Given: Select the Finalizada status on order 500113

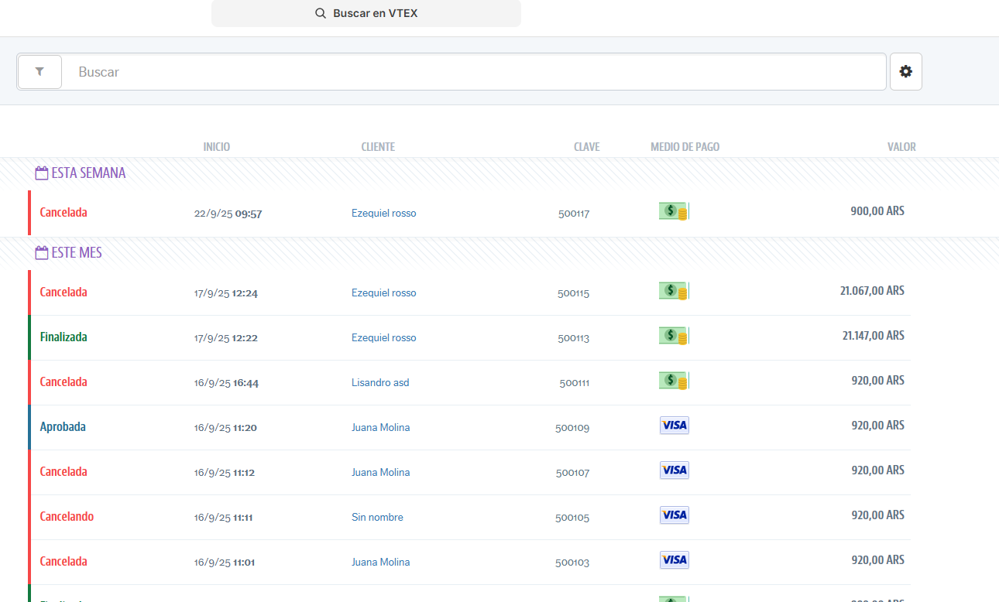Looking at the screenshot, I should pos(64,337).
